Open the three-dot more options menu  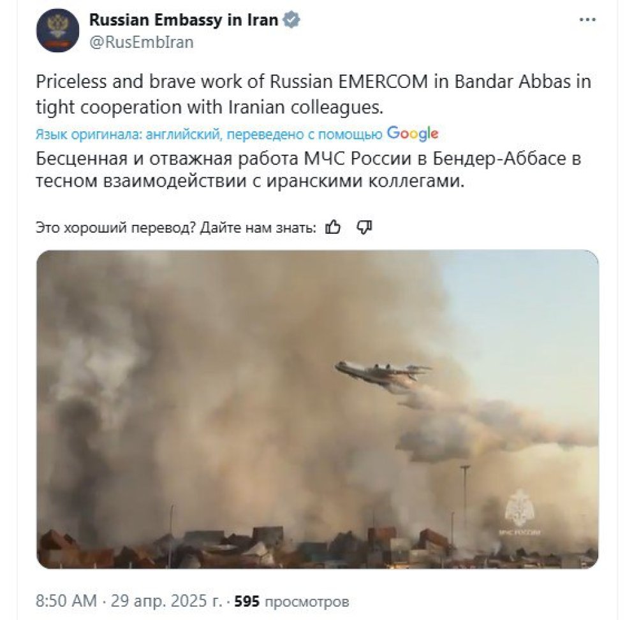[587, 20]
